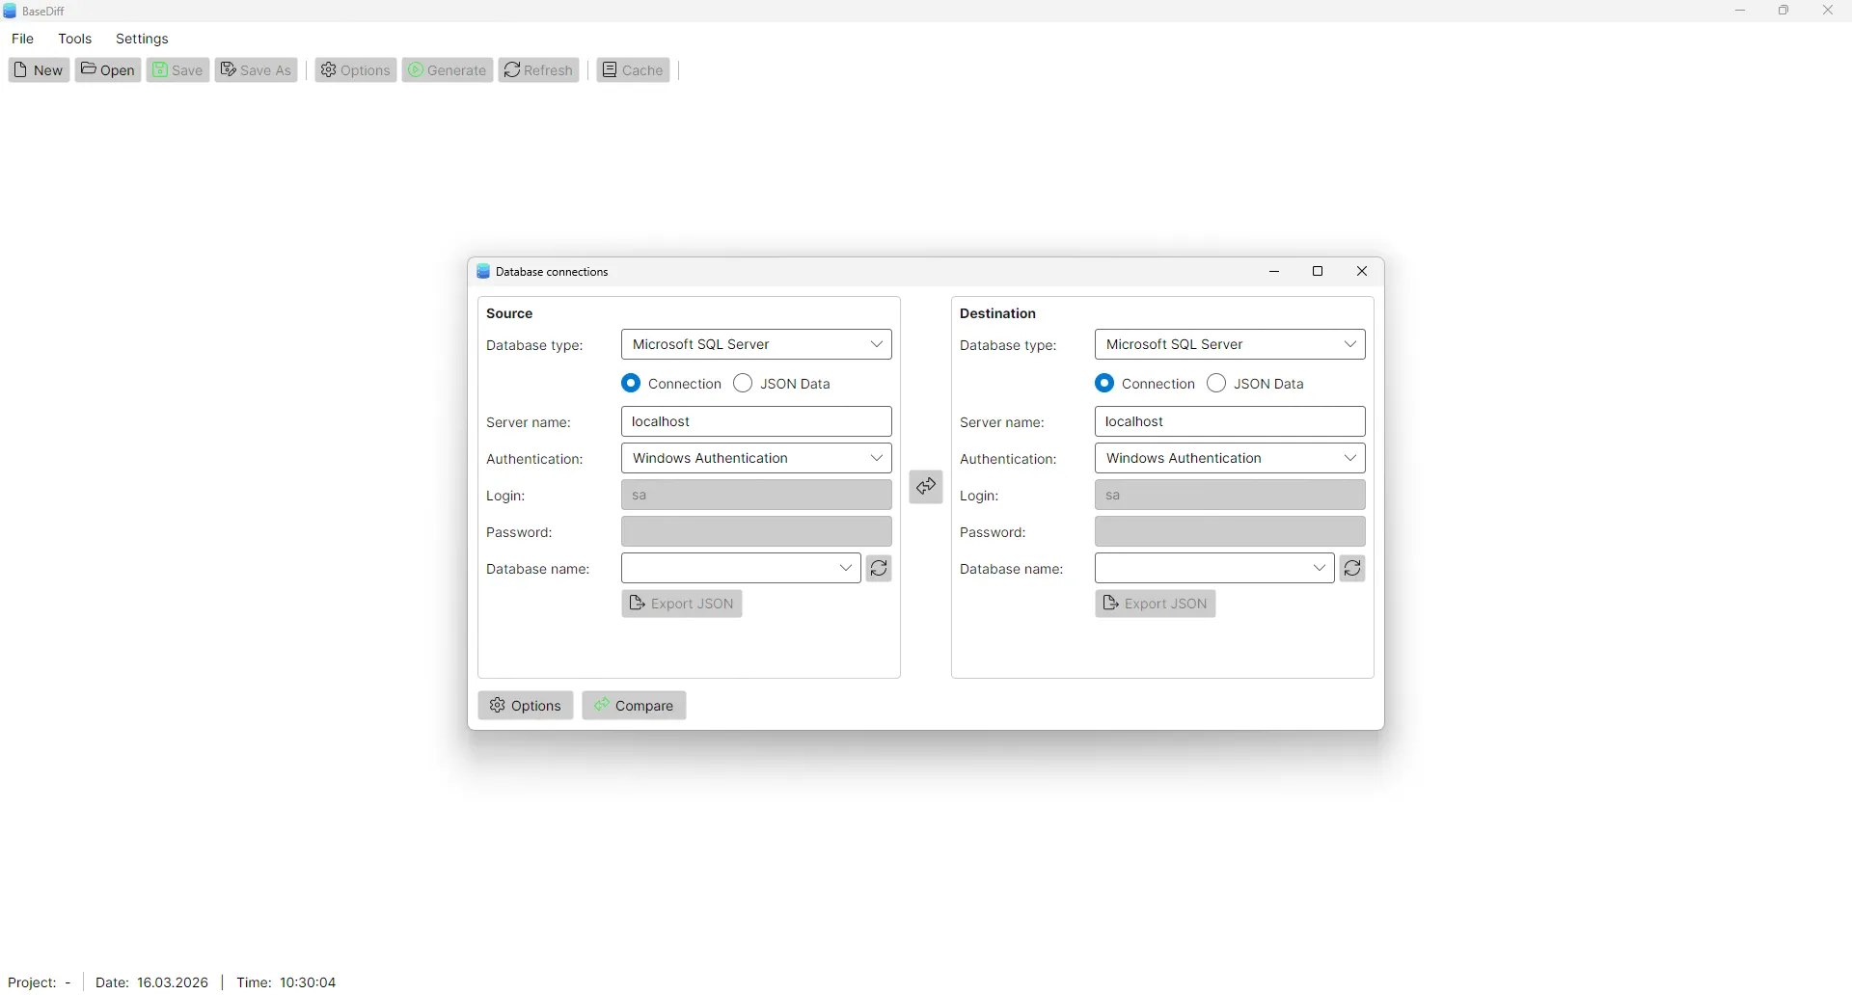Open an existing project via Open icon
1852x995 pixels.
(107, 69)
